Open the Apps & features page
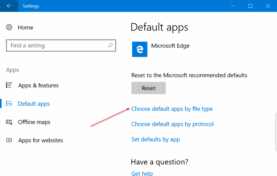Image resolution: width=277 pixels, height=176 pixels. 38,85
